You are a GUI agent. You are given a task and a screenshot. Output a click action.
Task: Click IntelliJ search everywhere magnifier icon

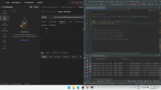(x=156, y=4)
